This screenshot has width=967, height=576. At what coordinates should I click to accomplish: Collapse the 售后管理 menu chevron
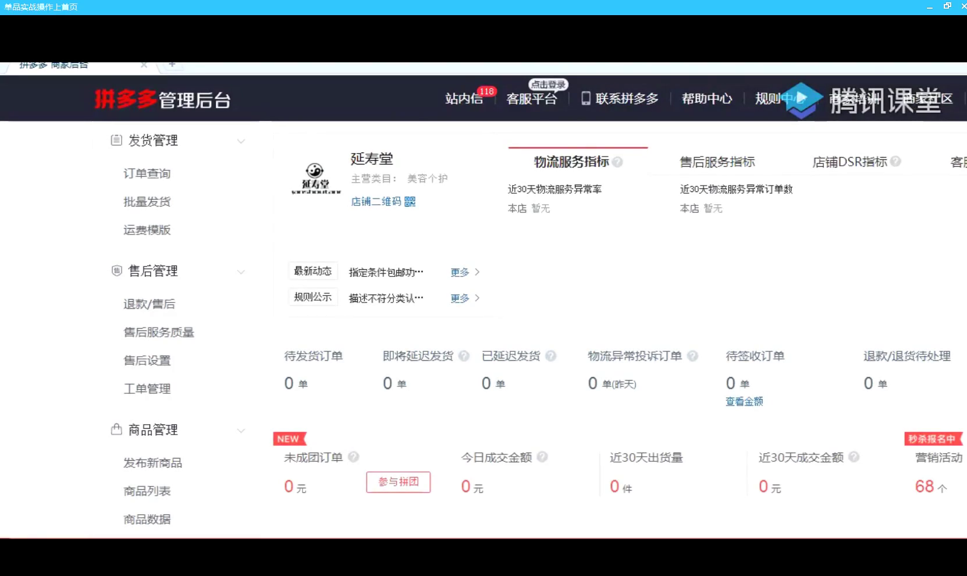click(x=241, y=272)
